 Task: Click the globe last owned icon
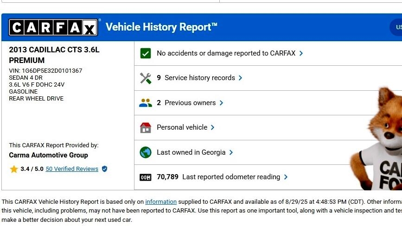[146, 152]
